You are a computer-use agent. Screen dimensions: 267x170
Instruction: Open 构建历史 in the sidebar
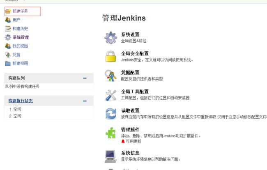[x=20, y=29]
